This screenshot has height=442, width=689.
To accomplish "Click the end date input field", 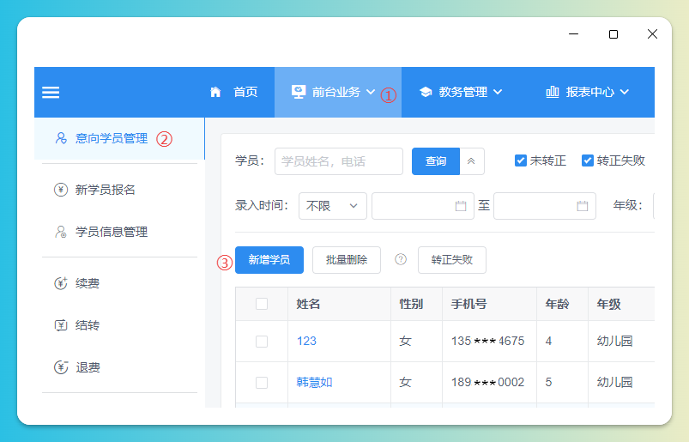I will pos(545,206).
